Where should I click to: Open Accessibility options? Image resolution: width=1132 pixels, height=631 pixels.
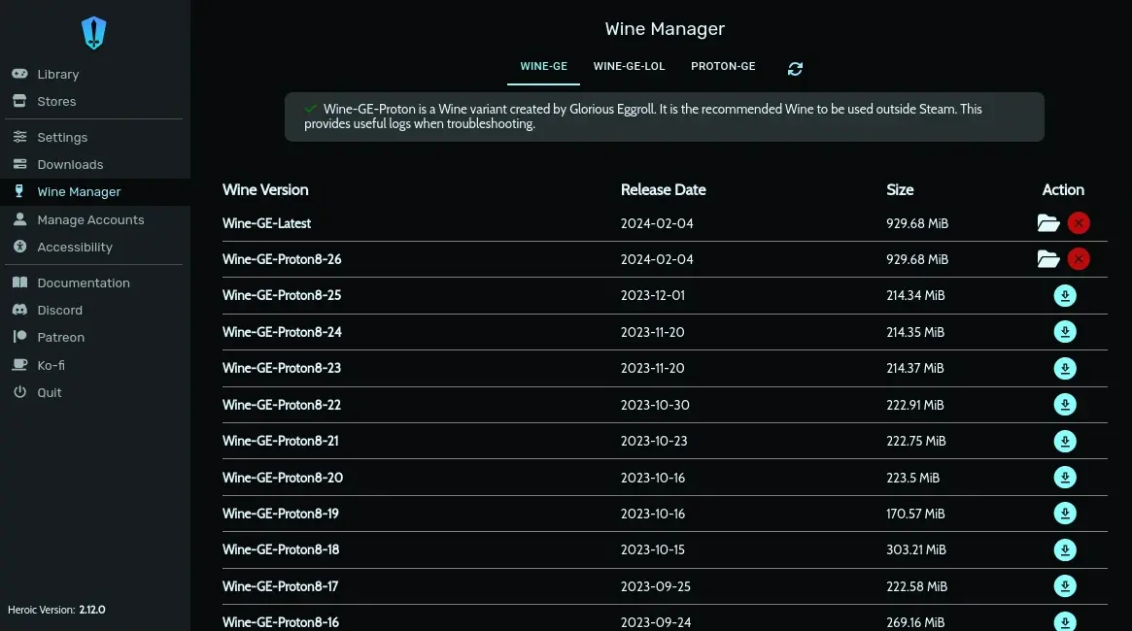pos(73,247)
